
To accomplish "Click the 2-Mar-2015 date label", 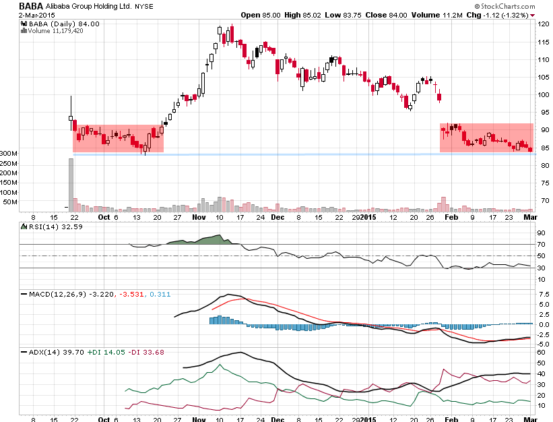I will click(x=36, y=16).
